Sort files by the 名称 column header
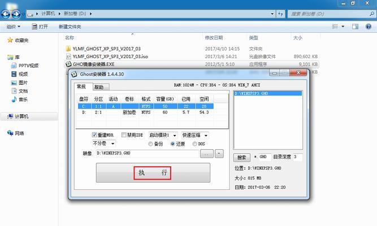The height and width of the screenshot is (226, 377). click(x=70, y=38)
